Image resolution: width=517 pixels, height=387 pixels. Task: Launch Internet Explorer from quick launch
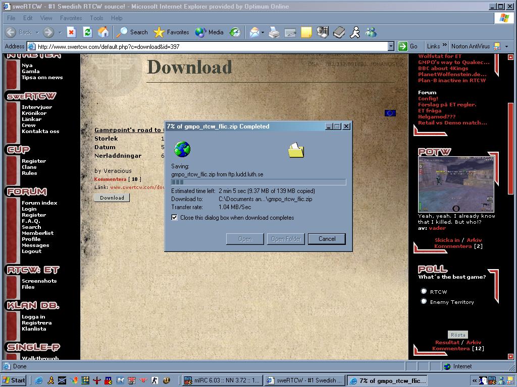(x=38, y=380)
